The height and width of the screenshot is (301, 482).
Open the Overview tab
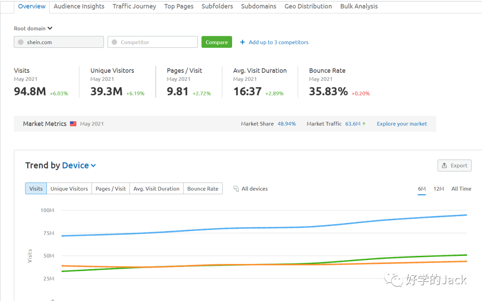(x=32, y=6)
